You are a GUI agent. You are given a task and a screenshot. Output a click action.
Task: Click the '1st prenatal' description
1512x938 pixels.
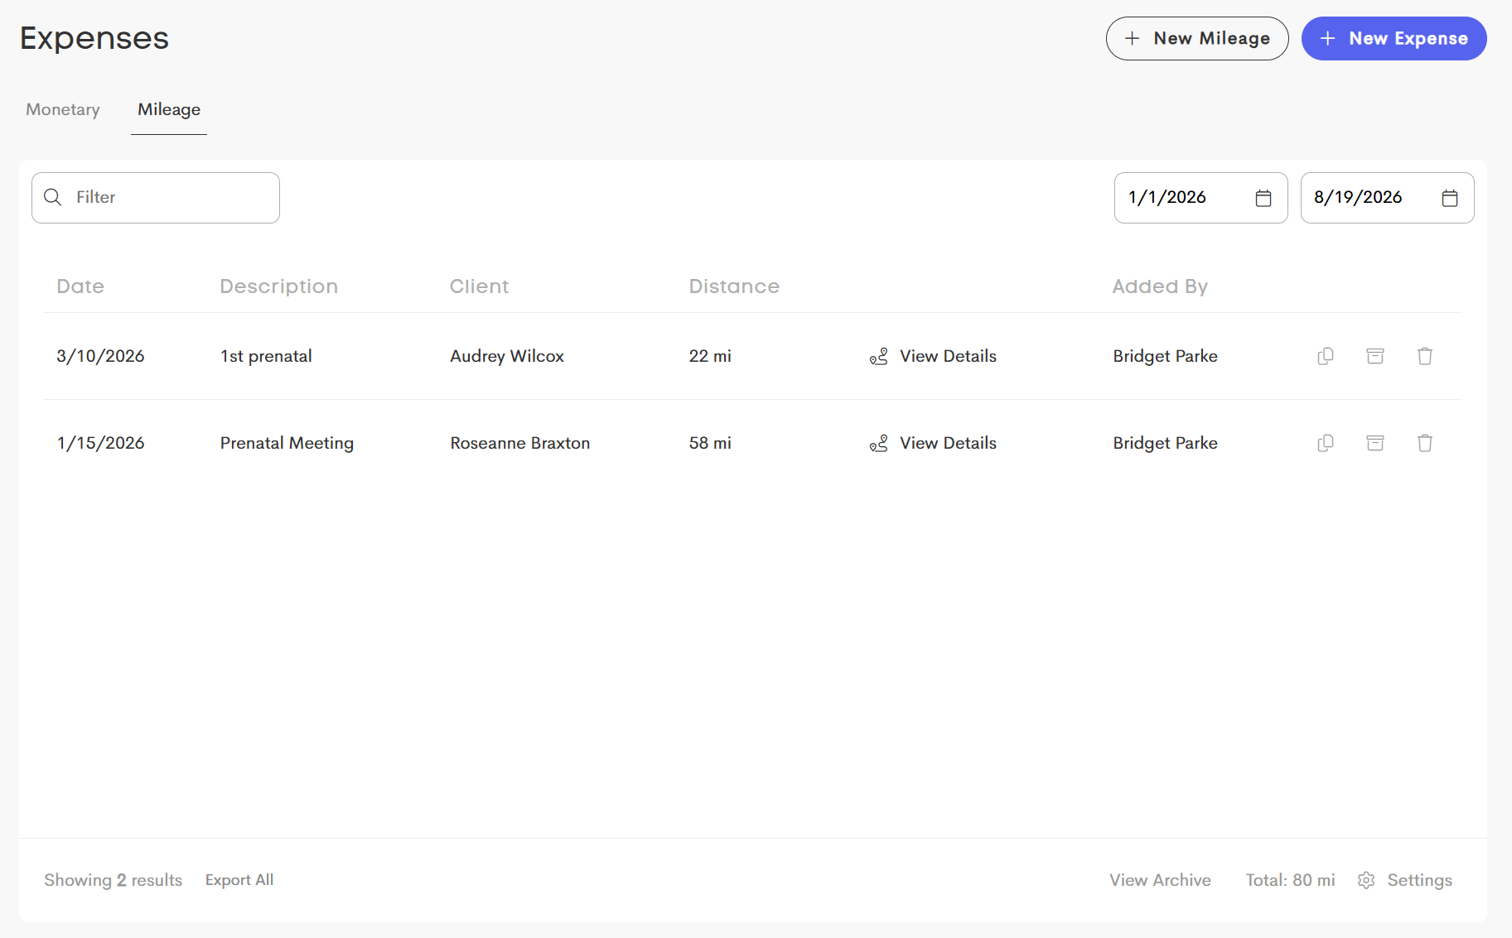266,356
